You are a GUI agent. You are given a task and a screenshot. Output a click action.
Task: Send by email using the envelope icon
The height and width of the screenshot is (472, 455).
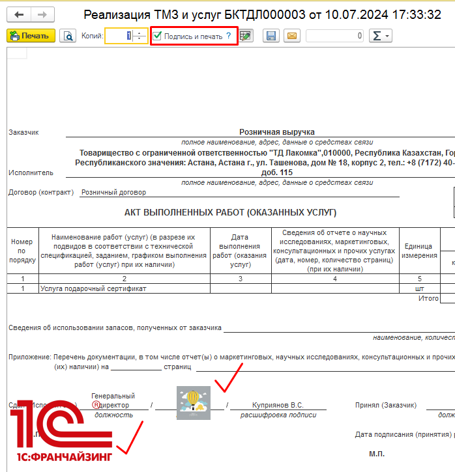[x=291, y=36]
